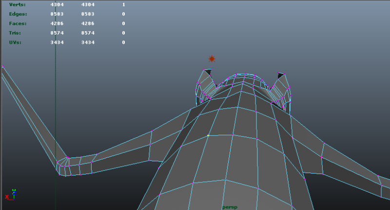Select the vertex at the right ear tip

(279, 73)
